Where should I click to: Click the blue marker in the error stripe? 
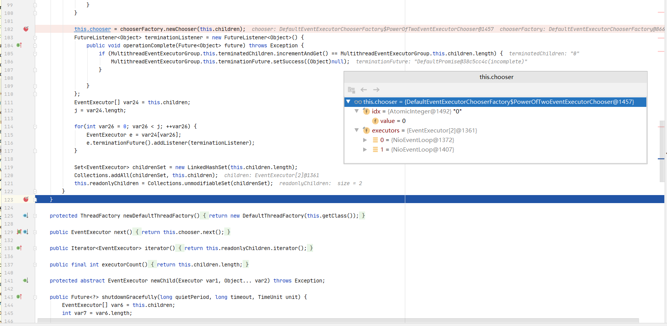pyautogui.click(x=661, y=158)
